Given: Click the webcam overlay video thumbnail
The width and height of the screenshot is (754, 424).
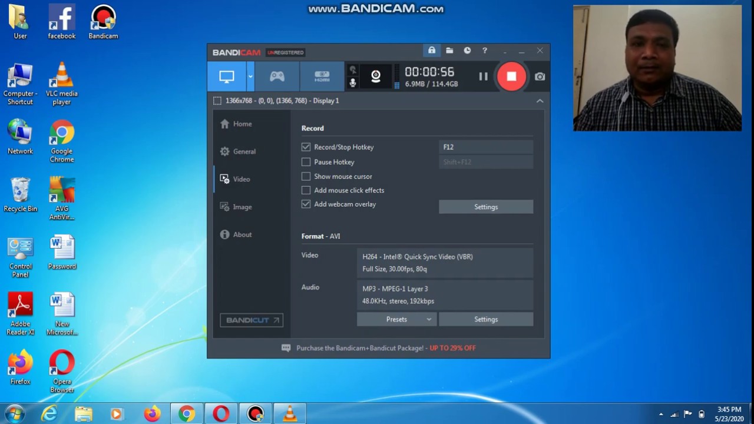Looking at the screenshot, I should 657,68.
